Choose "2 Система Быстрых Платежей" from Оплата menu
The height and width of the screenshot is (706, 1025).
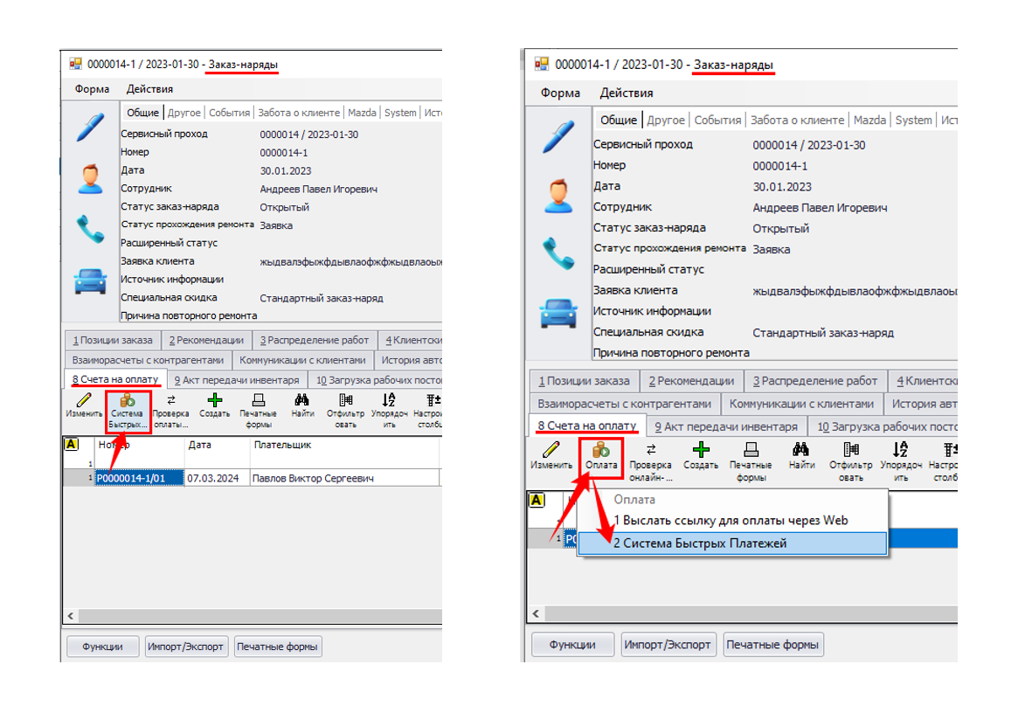[700, 543]
